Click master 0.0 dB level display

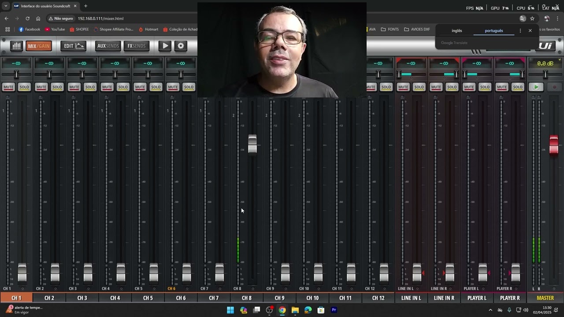click(x=545, y=63)
